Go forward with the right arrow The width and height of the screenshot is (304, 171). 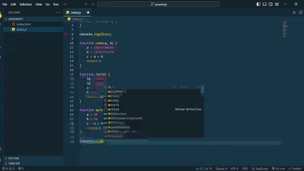click(93, 4)
